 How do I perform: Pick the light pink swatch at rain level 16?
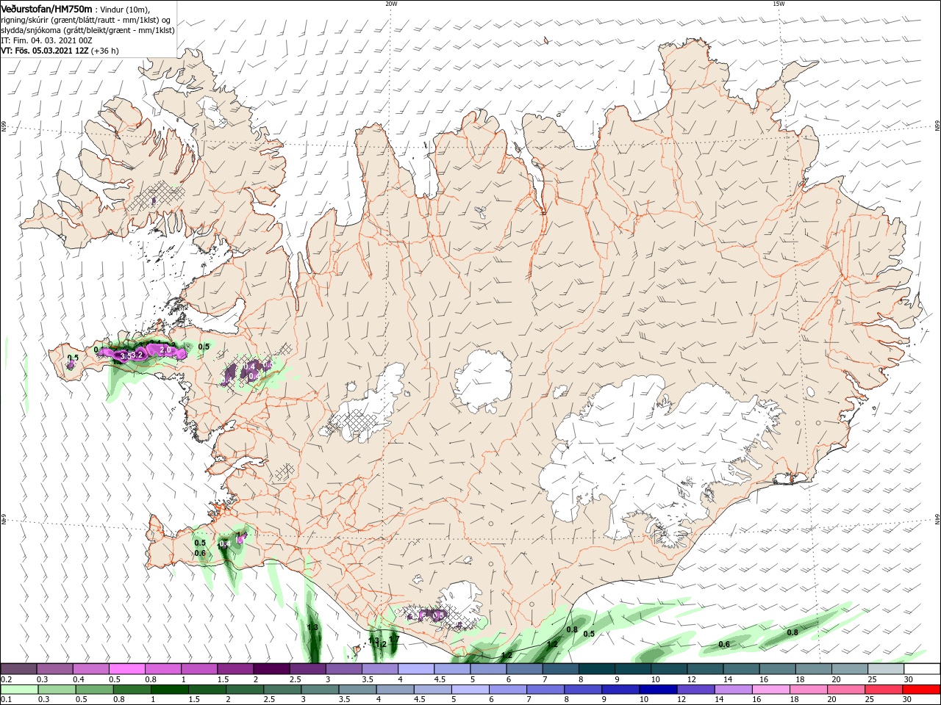(x=771, y=690)
